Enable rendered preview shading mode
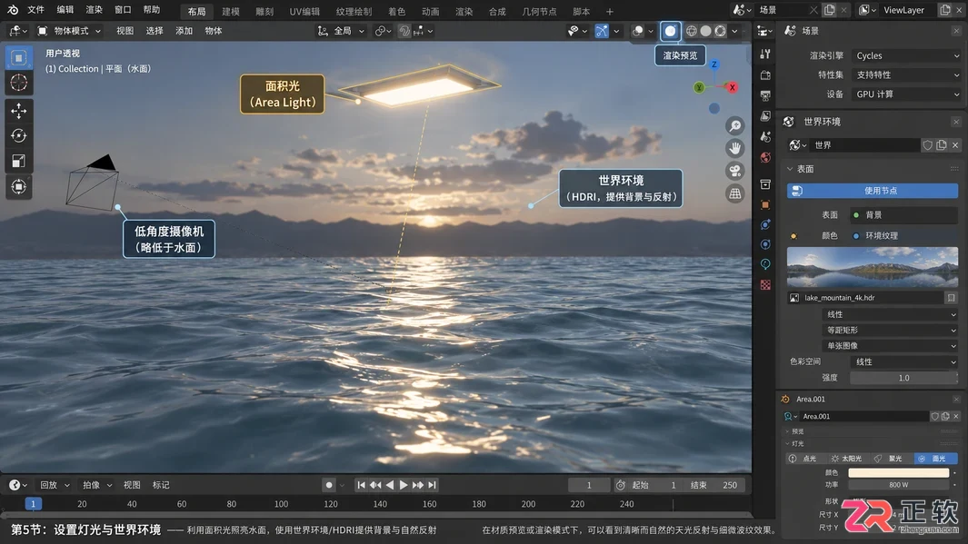968x544 pixels. tap(671, 31)
